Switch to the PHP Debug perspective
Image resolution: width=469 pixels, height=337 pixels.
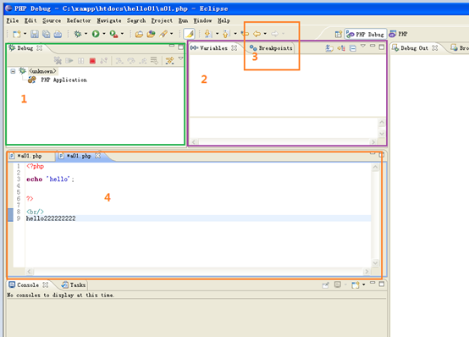click(366, 34)
